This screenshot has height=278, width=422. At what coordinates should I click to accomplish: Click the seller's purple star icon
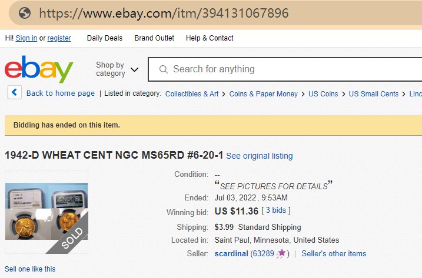pos(281,253)
